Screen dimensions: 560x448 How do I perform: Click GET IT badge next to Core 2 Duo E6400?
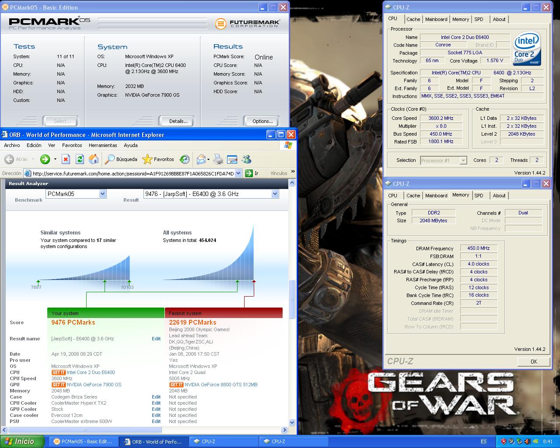(x=59, y=372)
